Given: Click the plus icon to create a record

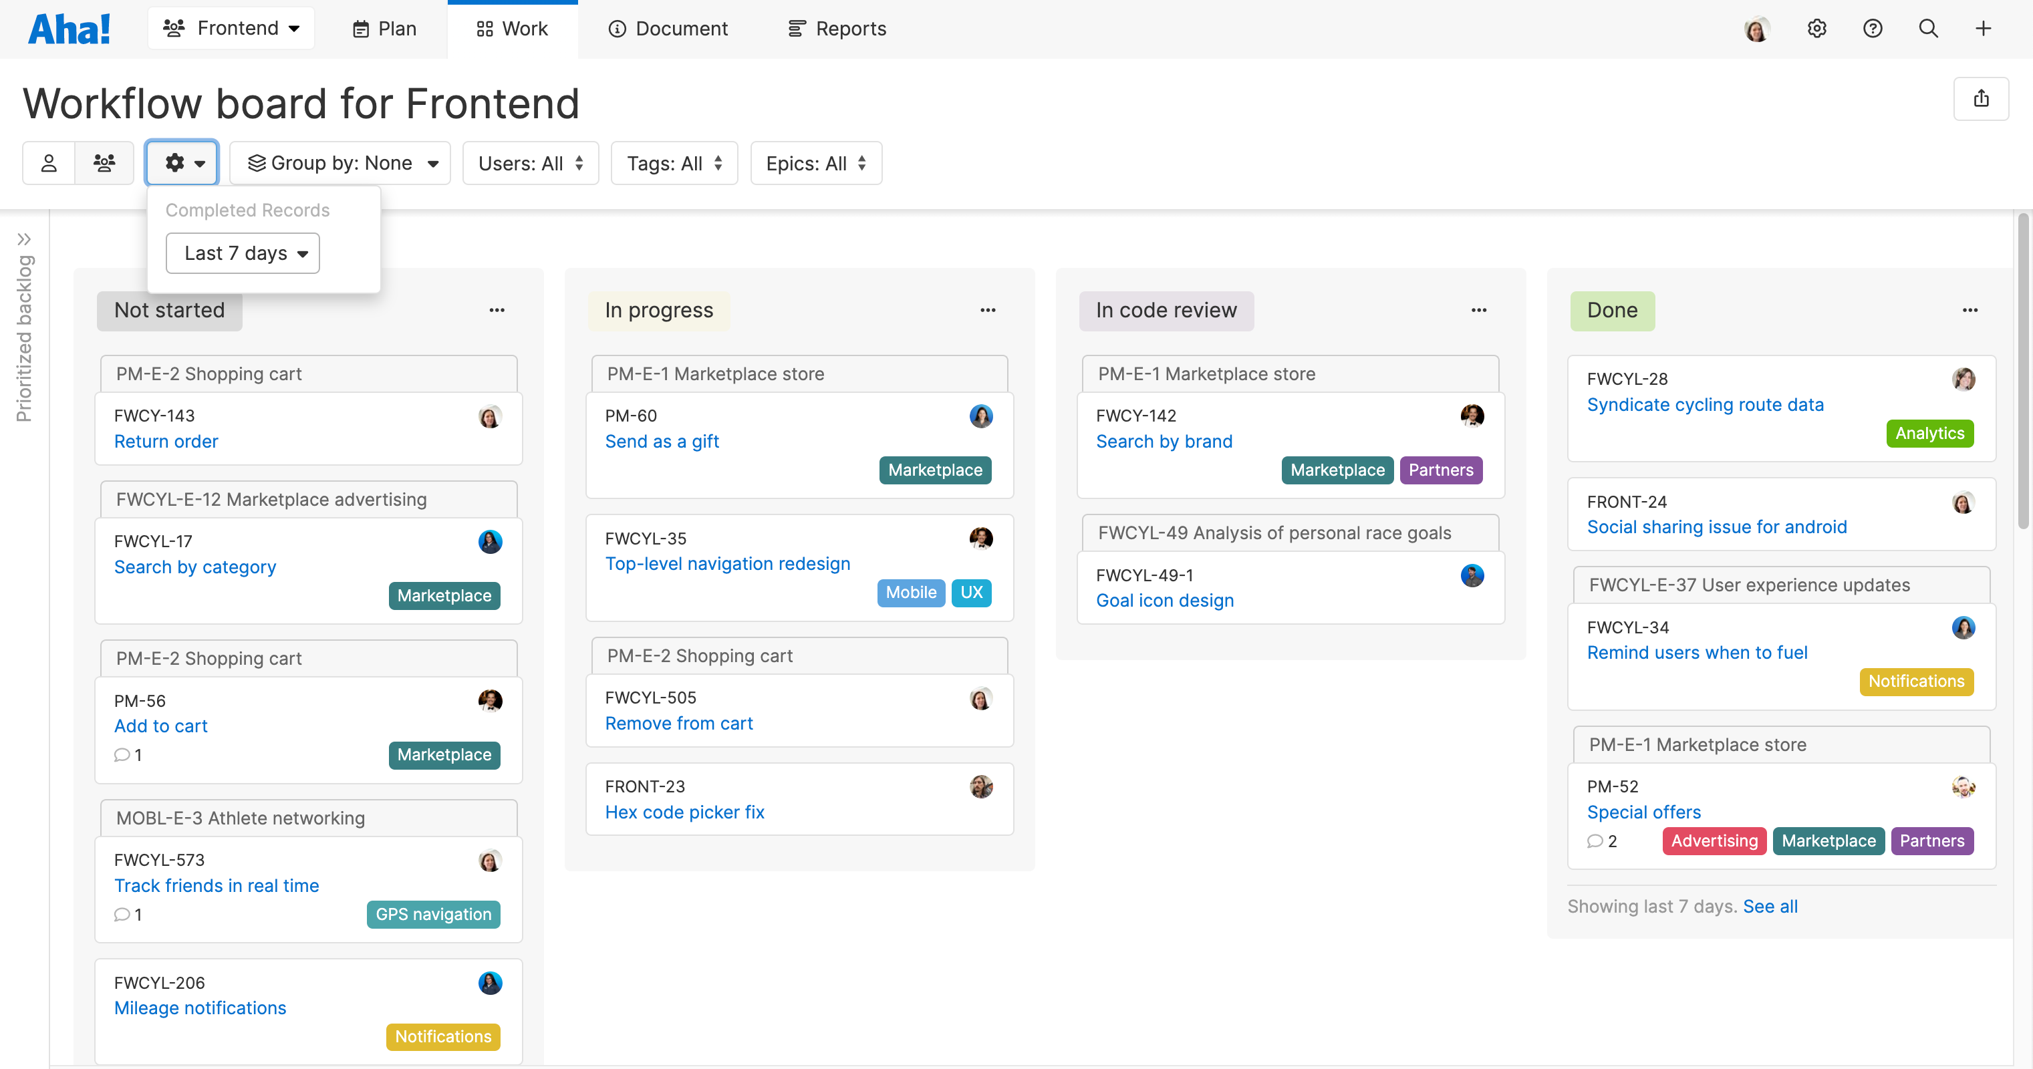Looking at the screenshot, I should (x=1984, y=29).
